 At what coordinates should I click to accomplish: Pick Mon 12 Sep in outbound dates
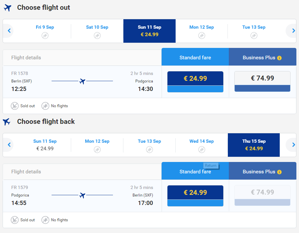[201, 31]
